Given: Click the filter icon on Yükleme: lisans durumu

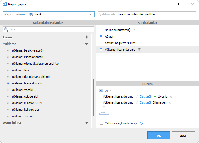Looking at the screenshot, I should 139,50.
